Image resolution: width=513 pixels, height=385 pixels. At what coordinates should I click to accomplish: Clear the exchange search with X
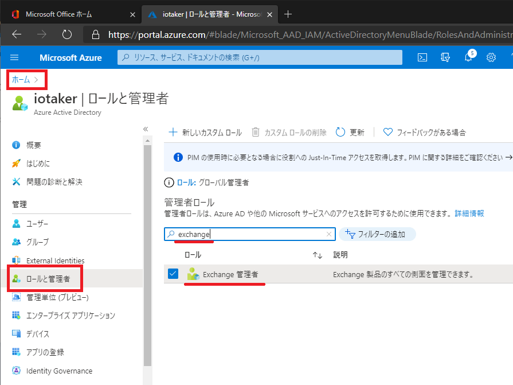point(329,234)
